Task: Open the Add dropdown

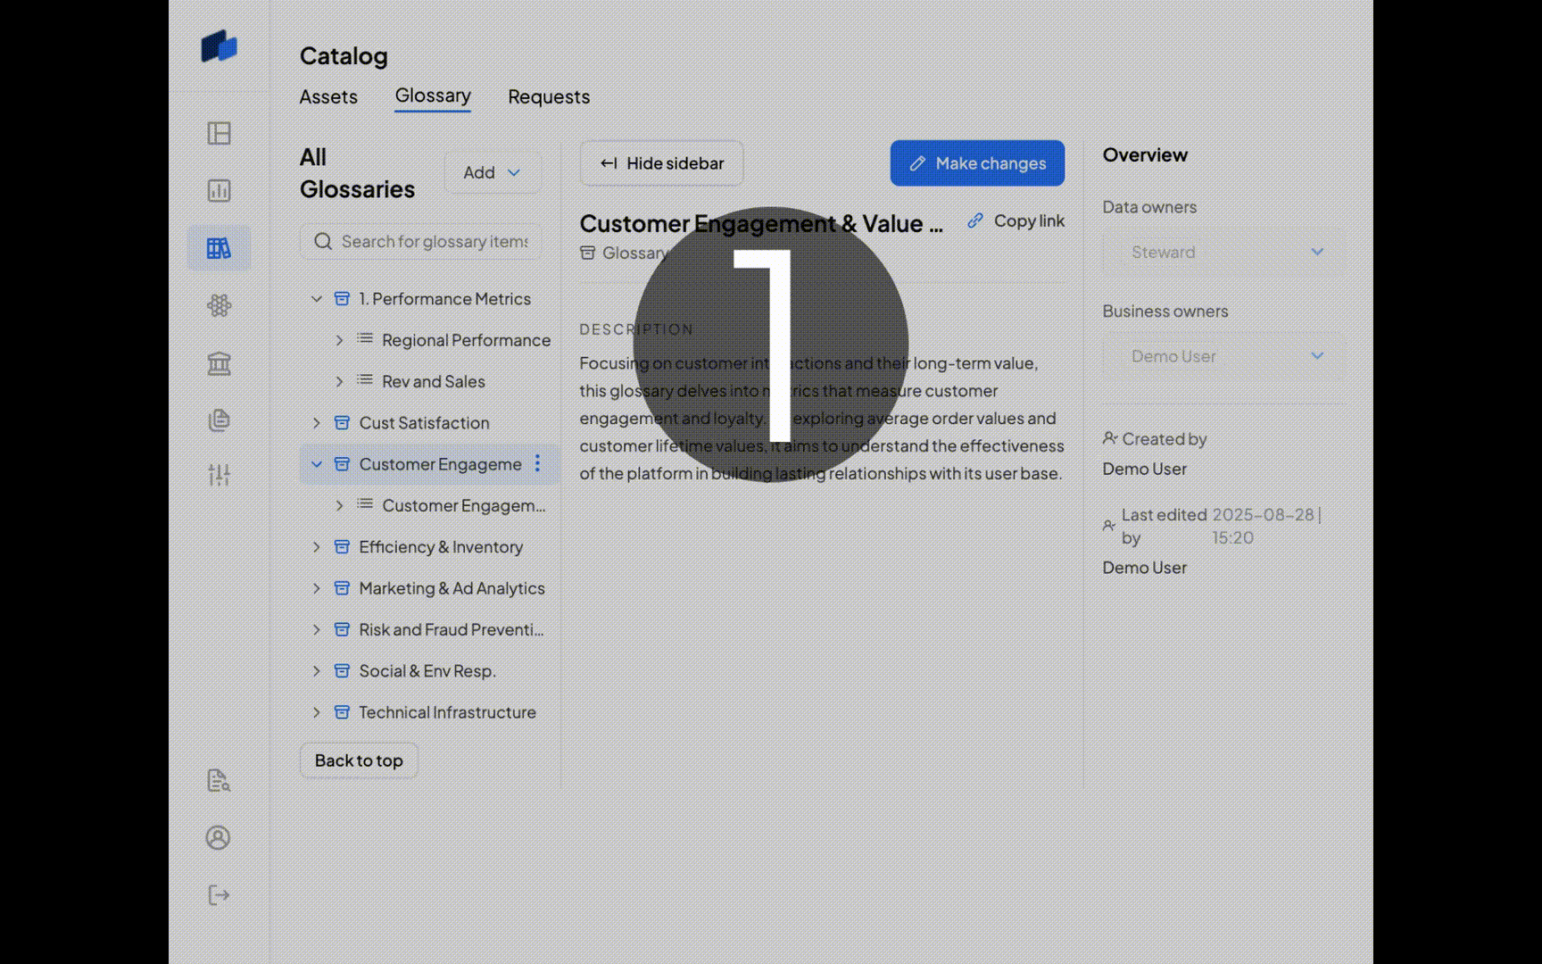Action: tap(492, 172)
